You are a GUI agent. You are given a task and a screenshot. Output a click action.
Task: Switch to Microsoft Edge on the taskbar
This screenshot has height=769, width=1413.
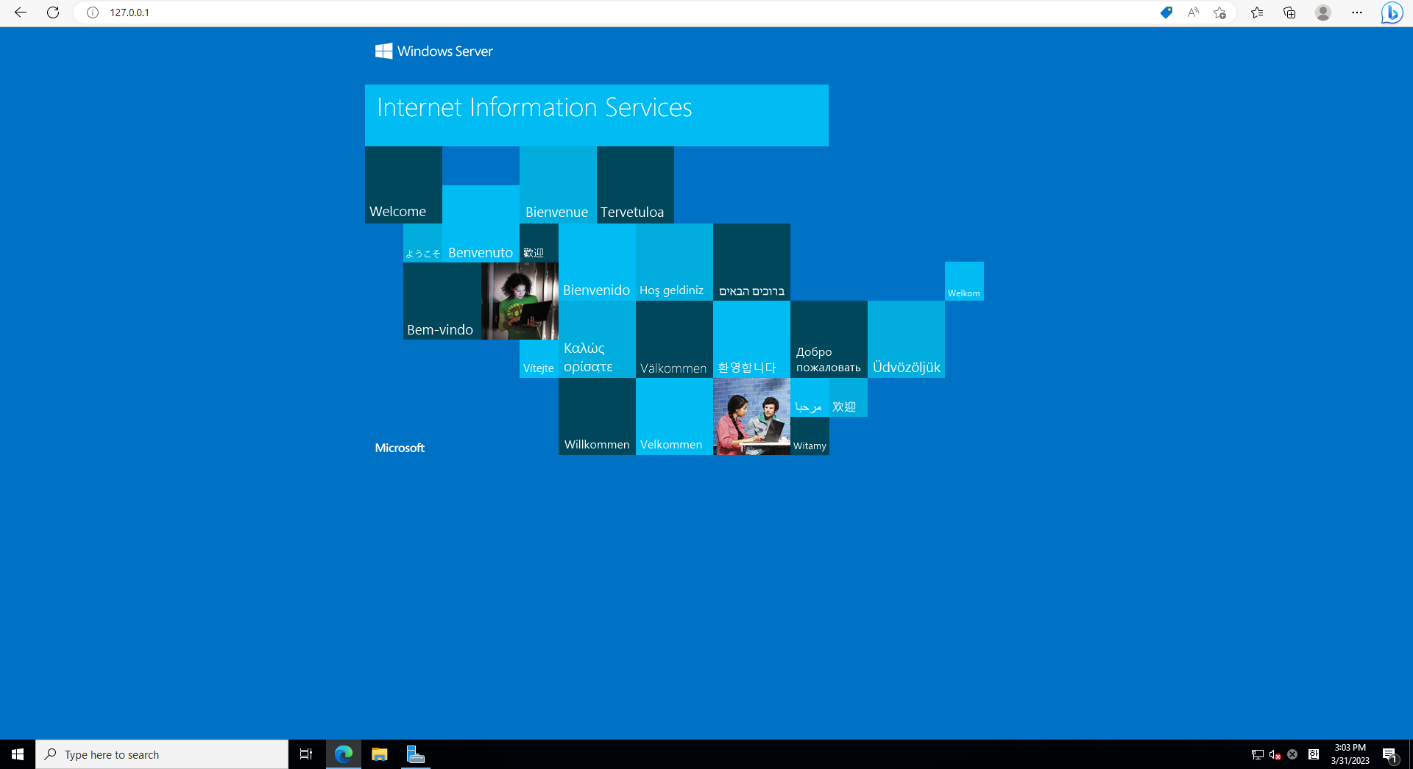[x=344, y=754]
